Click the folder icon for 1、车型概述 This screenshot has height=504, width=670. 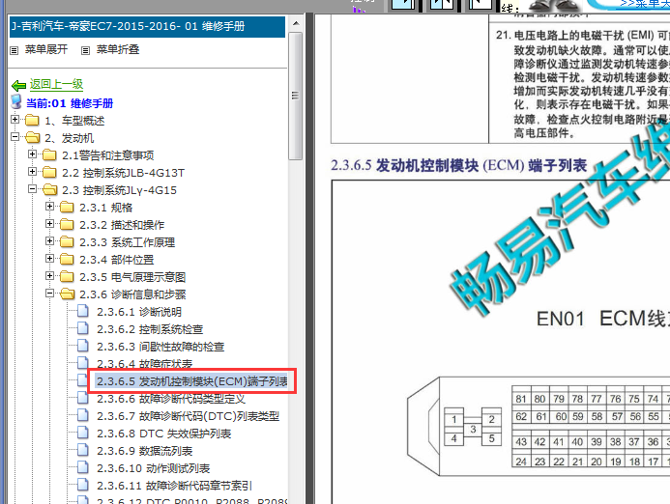click(x=32, y=121)
